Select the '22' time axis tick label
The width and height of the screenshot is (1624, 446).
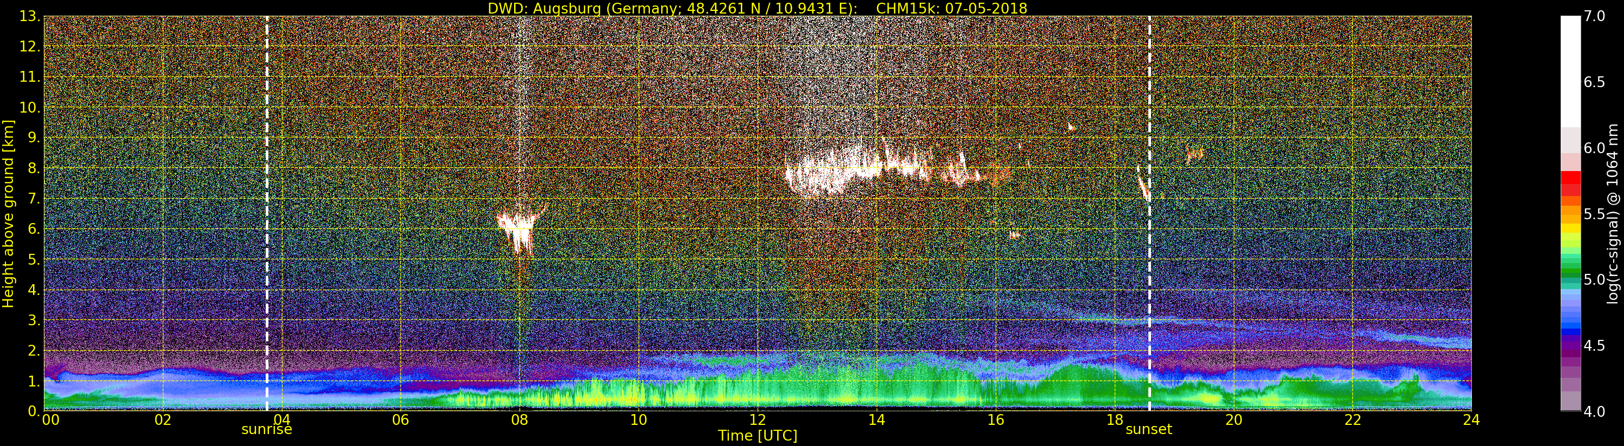1353,420
